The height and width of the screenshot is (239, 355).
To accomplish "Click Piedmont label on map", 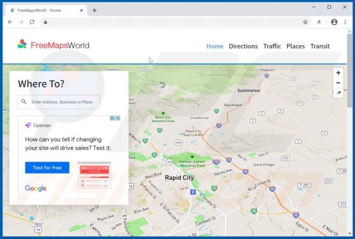I will coord(267,70).
